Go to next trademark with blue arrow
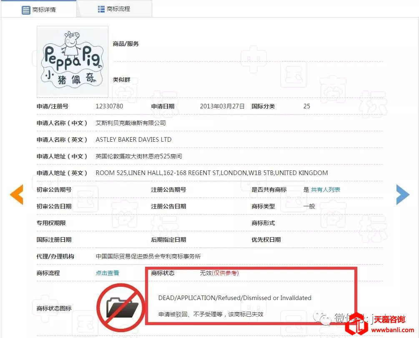Viewport: 419px width, 338px height. 402,194
